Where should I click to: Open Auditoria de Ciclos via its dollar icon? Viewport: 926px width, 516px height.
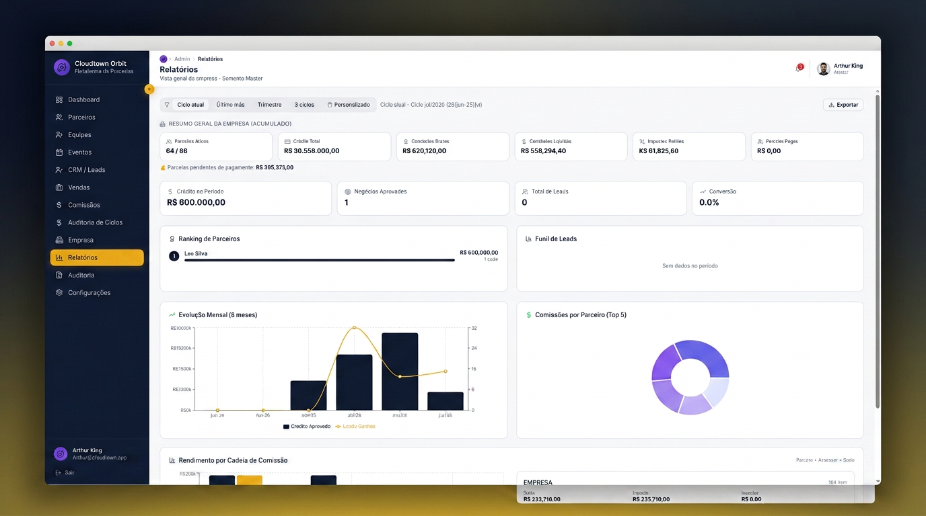tap(59, 222)
